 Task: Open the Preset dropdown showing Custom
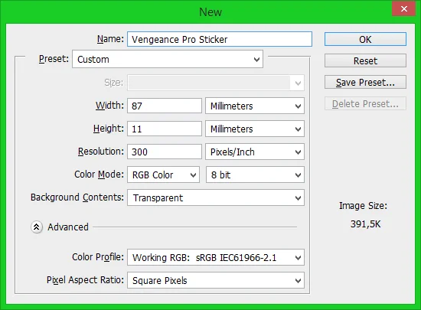168,59
